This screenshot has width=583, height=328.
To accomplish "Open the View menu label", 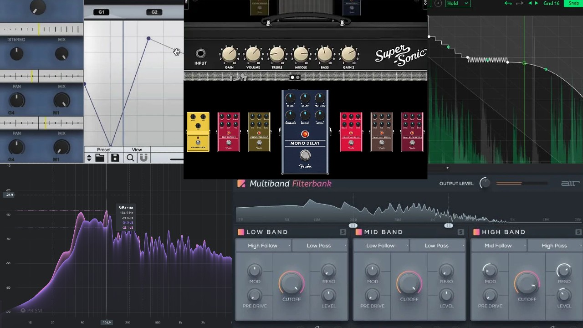I will pos(137,149).
